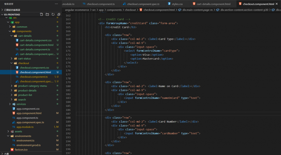Open checkout.component.css file
Image resolution: width=281 pixels, height=155 pixels.
34,68
